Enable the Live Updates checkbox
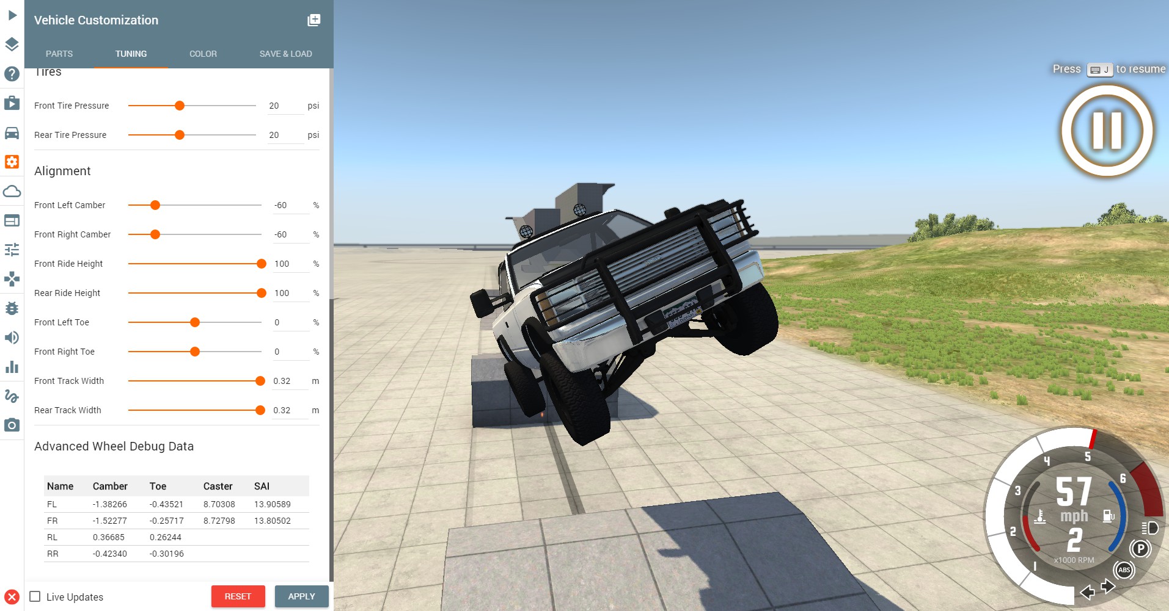 coord(35,596)
